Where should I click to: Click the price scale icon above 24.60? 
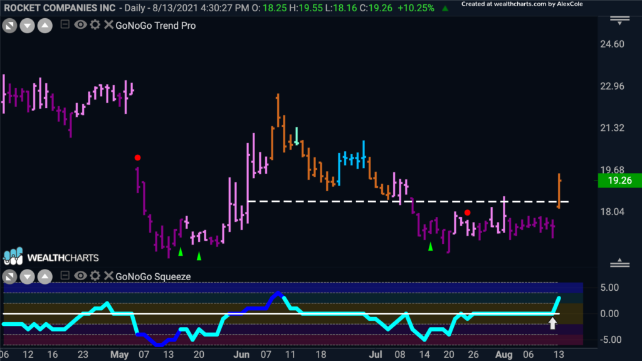click(x=619, y=21)
